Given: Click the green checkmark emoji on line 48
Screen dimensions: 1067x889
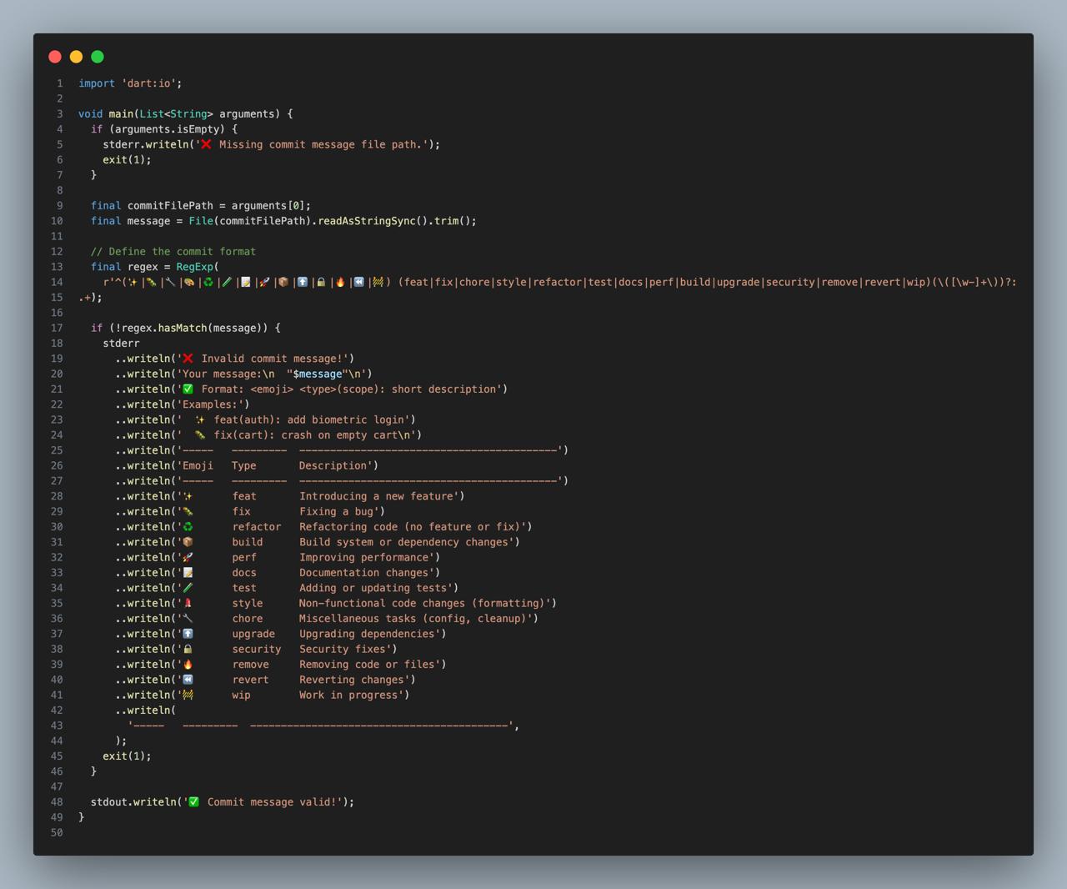Looking at the screenshot, I should (x=193, y=802).
